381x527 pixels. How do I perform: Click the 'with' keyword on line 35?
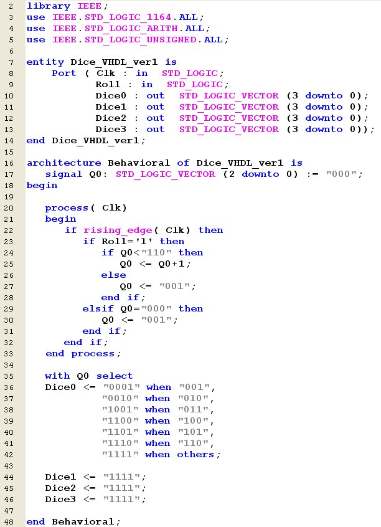[57, 376]
